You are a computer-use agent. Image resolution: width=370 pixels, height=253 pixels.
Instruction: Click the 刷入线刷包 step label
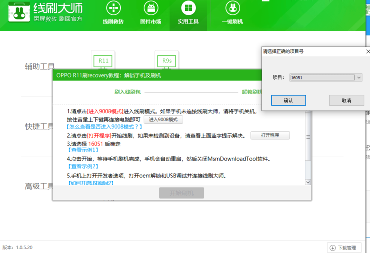tap(127, 92)
